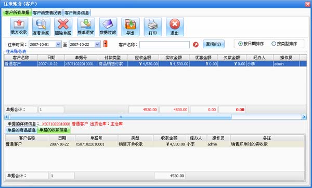This screenshot has width=312, height=188.
Task: Switch to the 客户消费情况表 tab
Action: [x=47, y=12]
